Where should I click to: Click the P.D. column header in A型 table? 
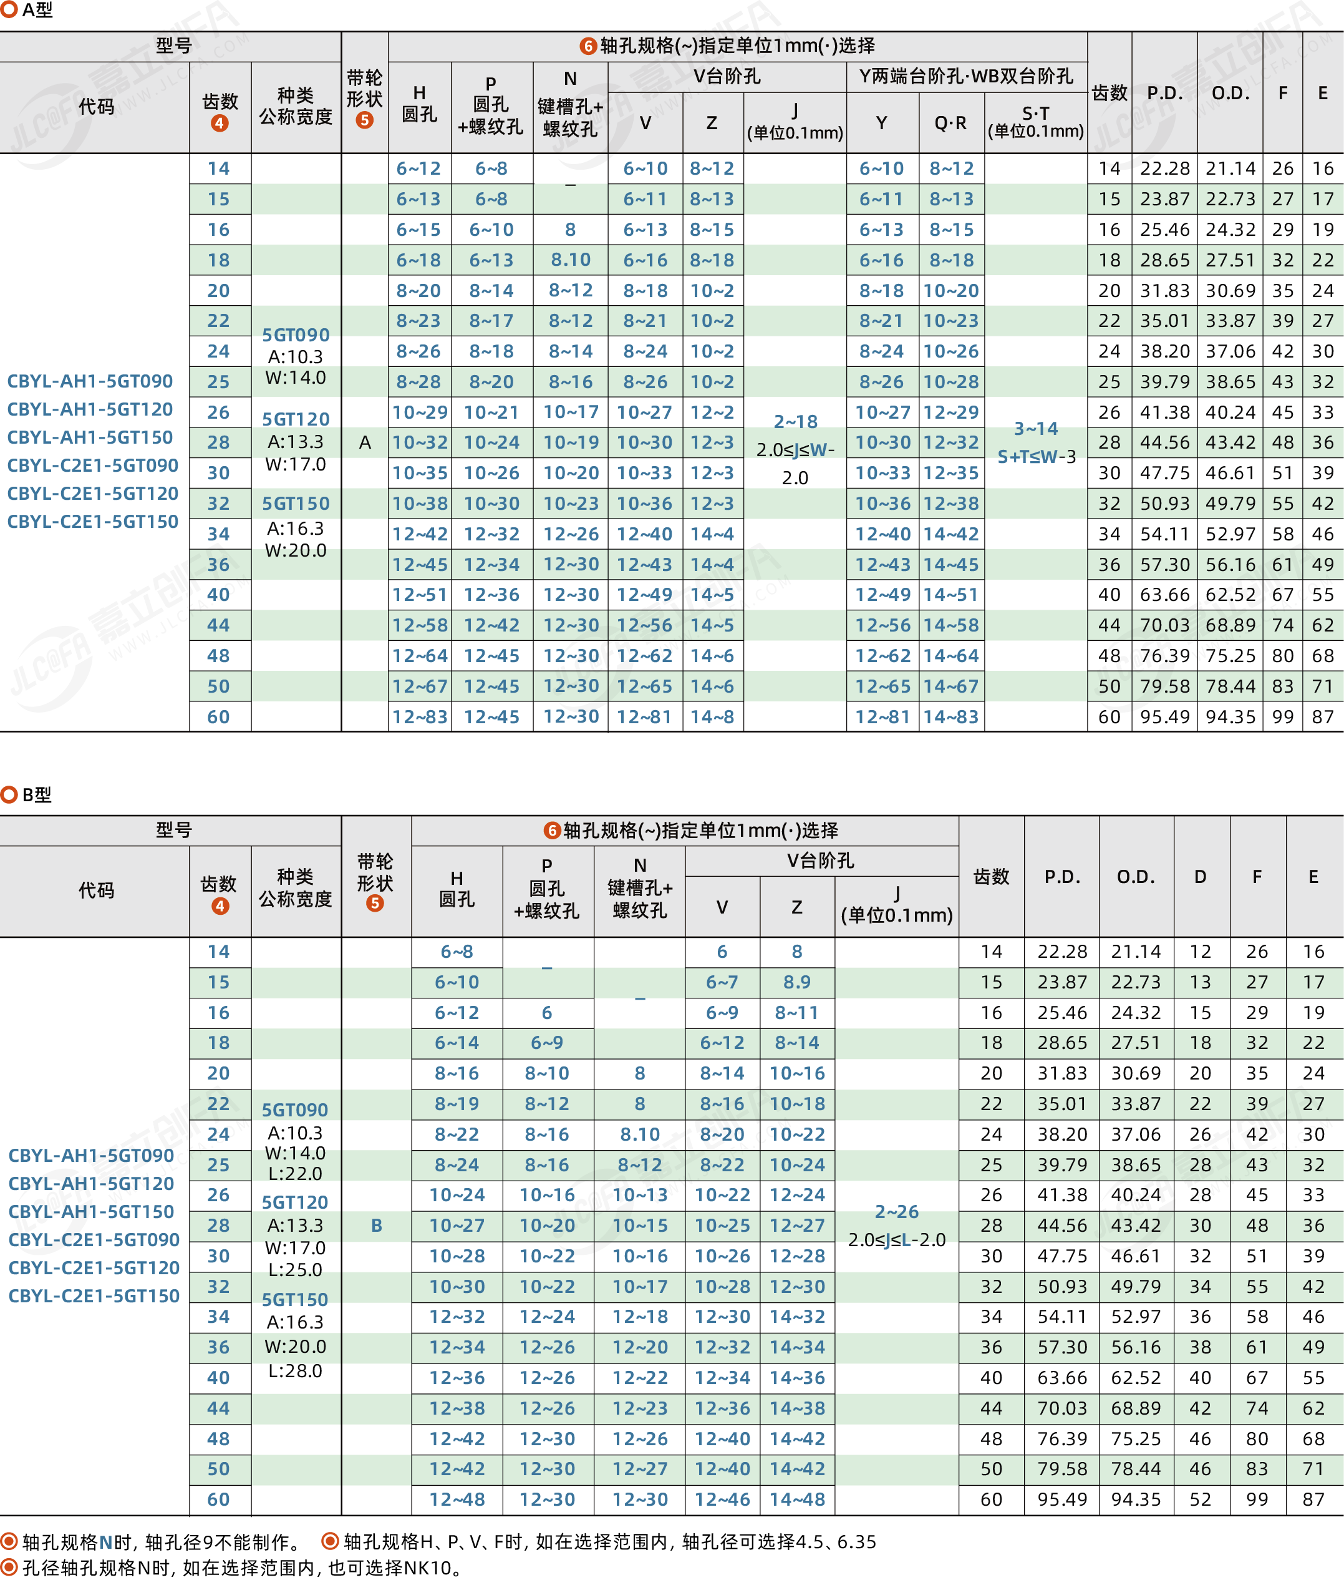[x=1164, y=93]
